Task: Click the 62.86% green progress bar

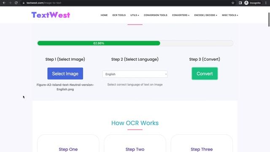Action: pyautogui.click(x=99, y=43)
